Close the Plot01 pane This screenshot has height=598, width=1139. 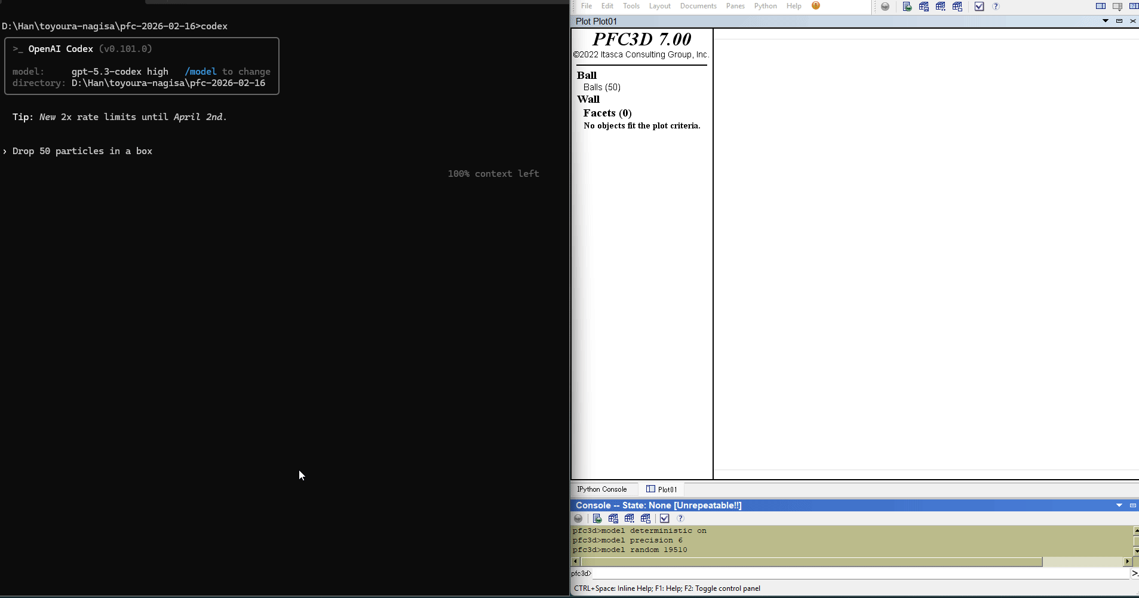pos(1132,21)
